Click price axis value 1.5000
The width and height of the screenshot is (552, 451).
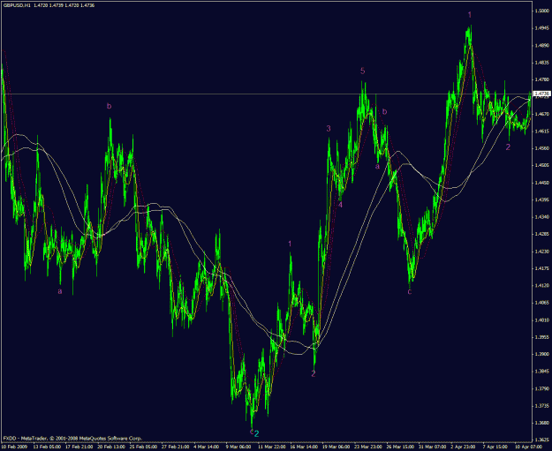point(541,11)
